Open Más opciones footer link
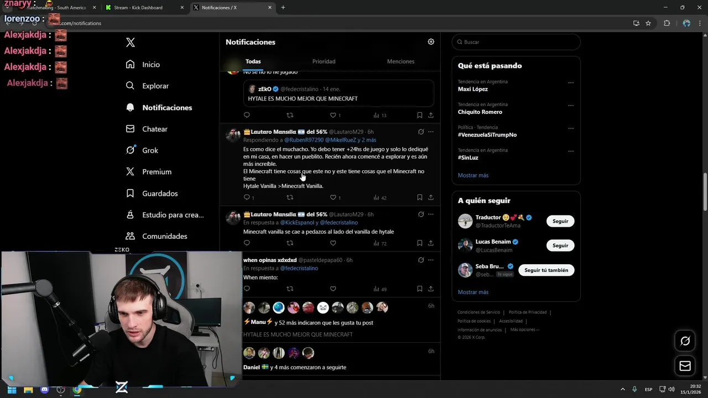Screen dimensions: 708x398 click(x=524, y=329)
